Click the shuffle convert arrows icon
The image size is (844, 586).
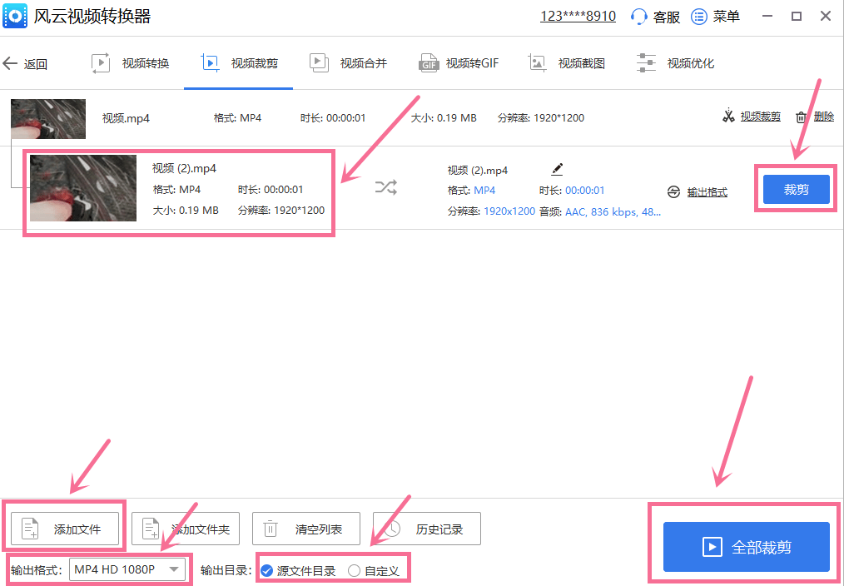tap(386, 187)
